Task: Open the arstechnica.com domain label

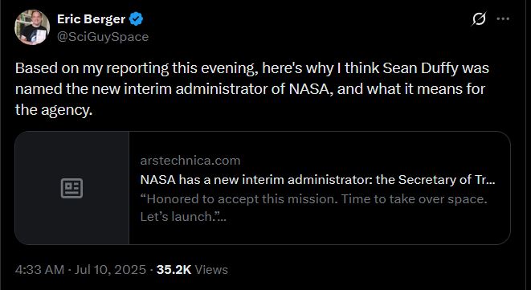Action: click(190, 160)
